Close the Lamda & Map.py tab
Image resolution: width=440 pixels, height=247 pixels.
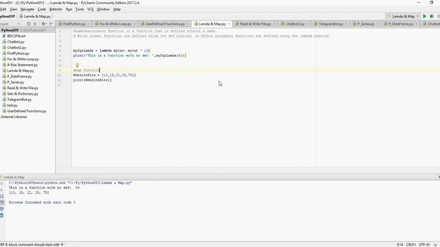pyautogui.click(x=229, y=24)
